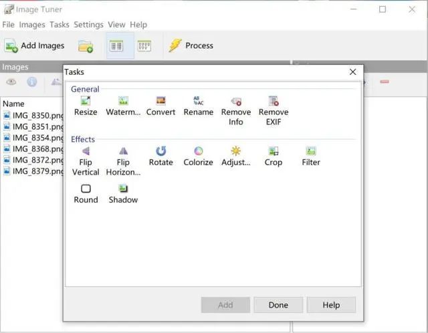This screenshot has height=333, width=428.
Task: Choose the Watermark task
Action: click(123, 106)
